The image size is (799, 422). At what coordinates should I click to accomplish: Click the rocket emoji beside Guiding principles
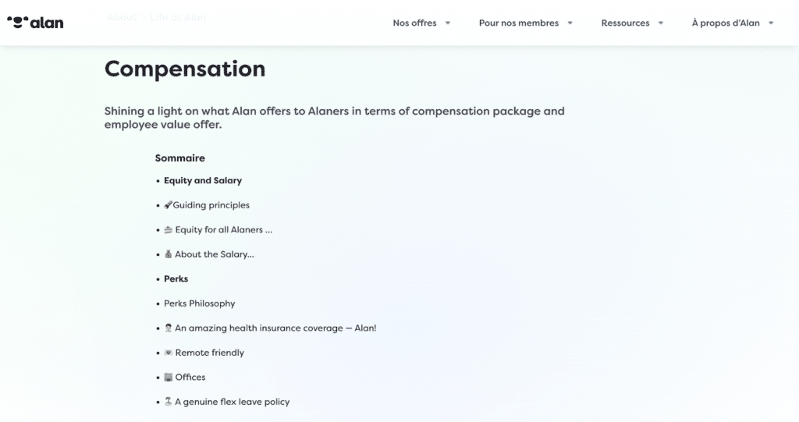tap(169, 205)
